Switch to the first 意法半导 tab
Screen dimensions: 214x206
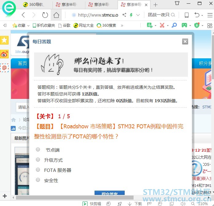69,5
